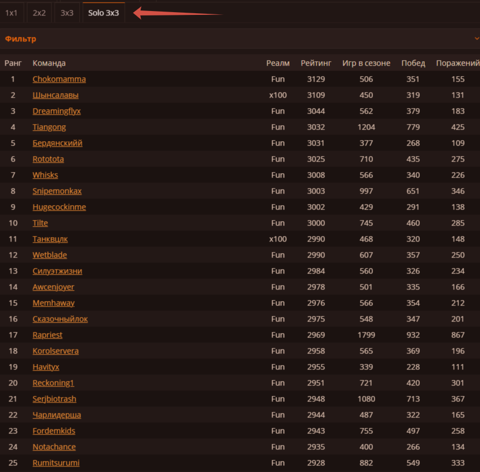Click the Solo 3x3 tab
This screenshot has height=472, width=480.
coord(104,13)
